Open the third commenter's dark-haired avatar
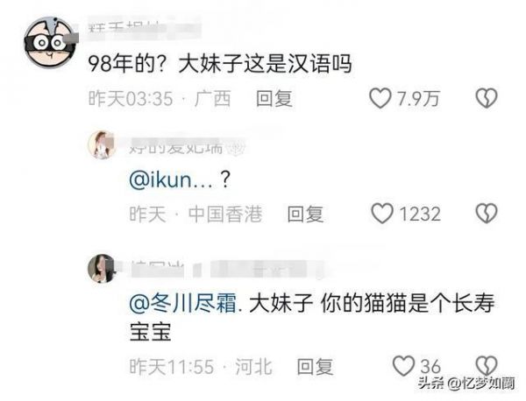 tap(102, 269)
